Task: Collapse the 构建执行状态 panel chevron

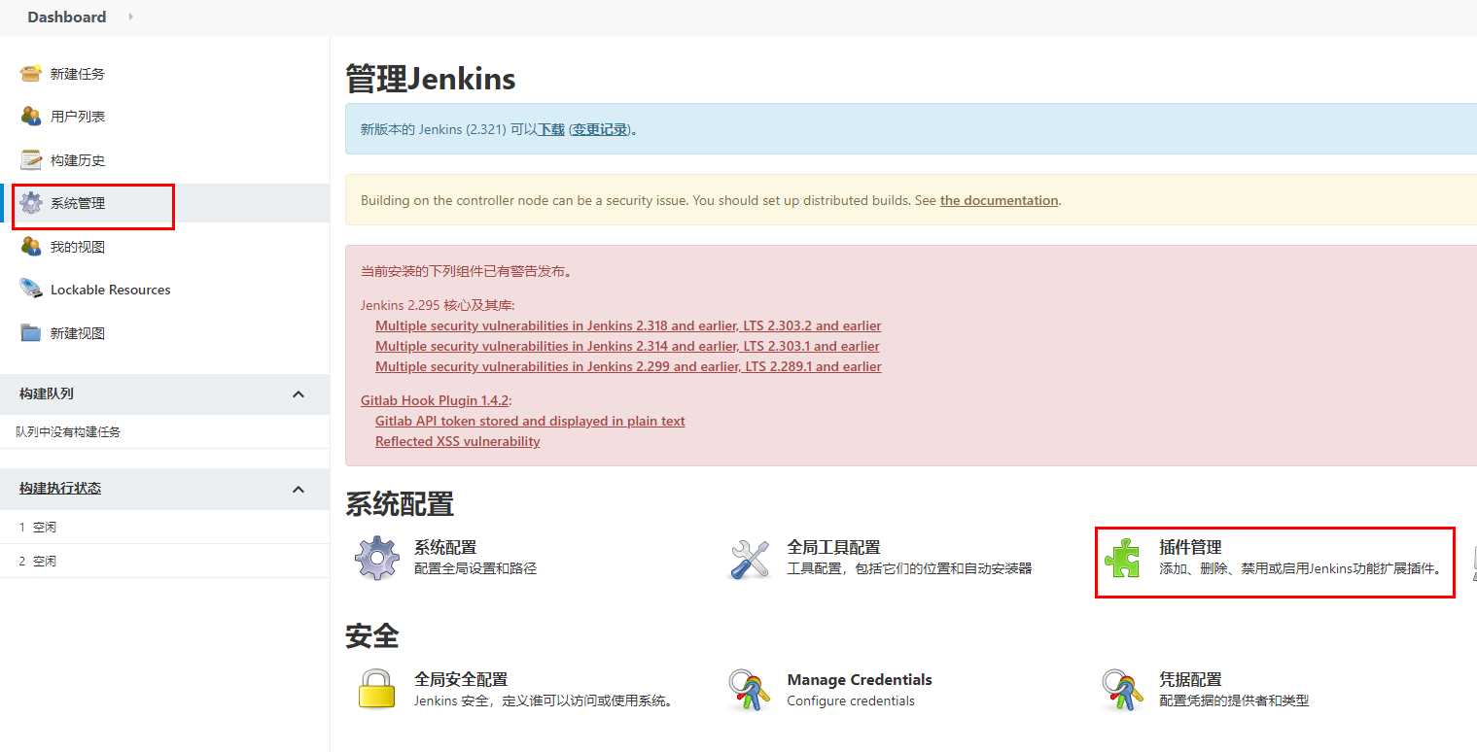Action: 299,489
